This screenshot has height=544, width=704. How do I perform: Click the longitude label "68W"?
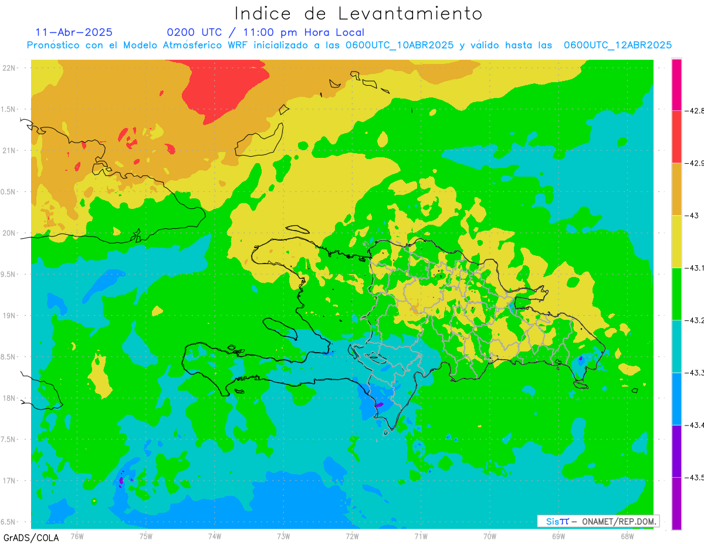(x=627, y=536)
